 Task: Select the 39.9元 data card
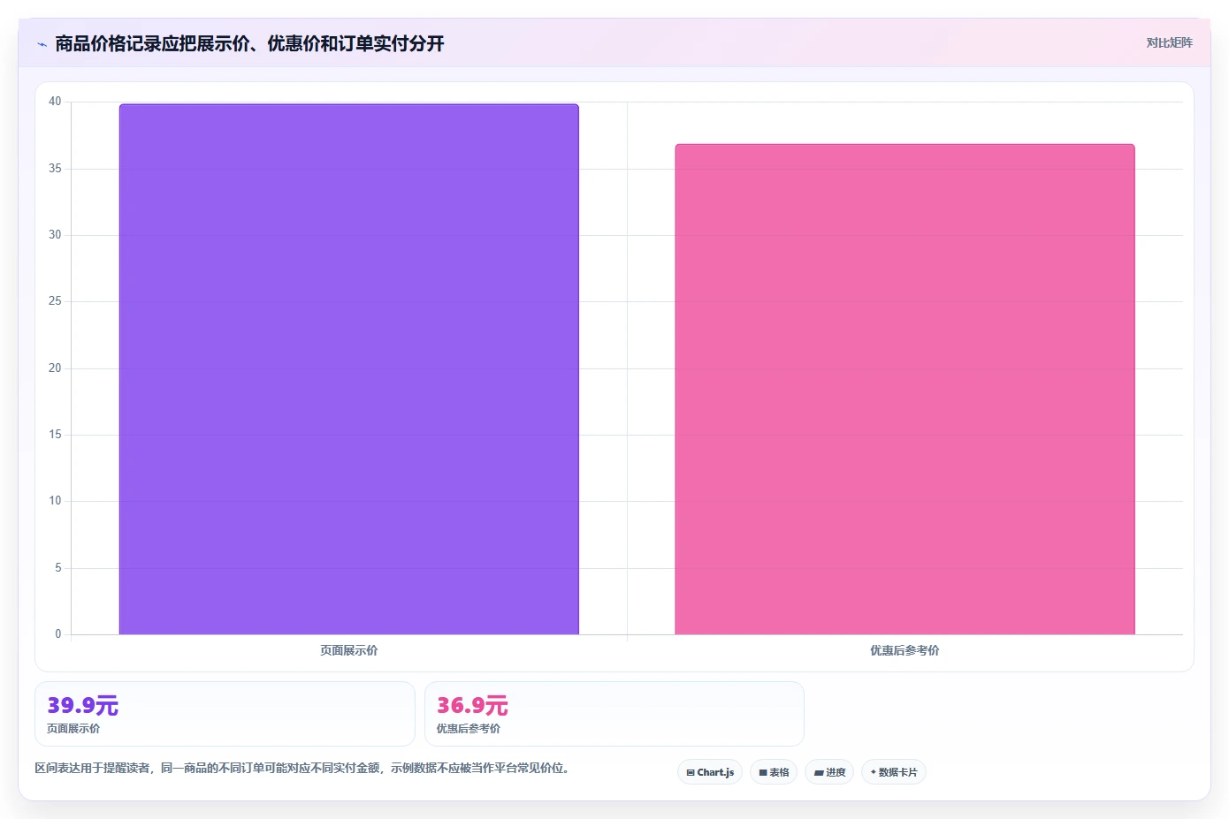tap(225, 714)
